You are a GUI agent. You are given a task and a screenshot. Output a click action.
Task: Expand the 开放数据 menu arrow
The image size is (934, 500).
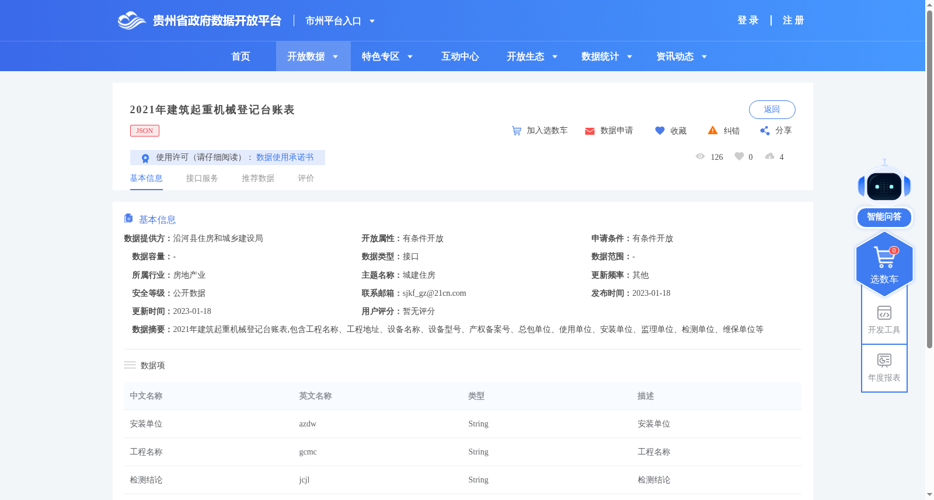(x=336, y=57)
